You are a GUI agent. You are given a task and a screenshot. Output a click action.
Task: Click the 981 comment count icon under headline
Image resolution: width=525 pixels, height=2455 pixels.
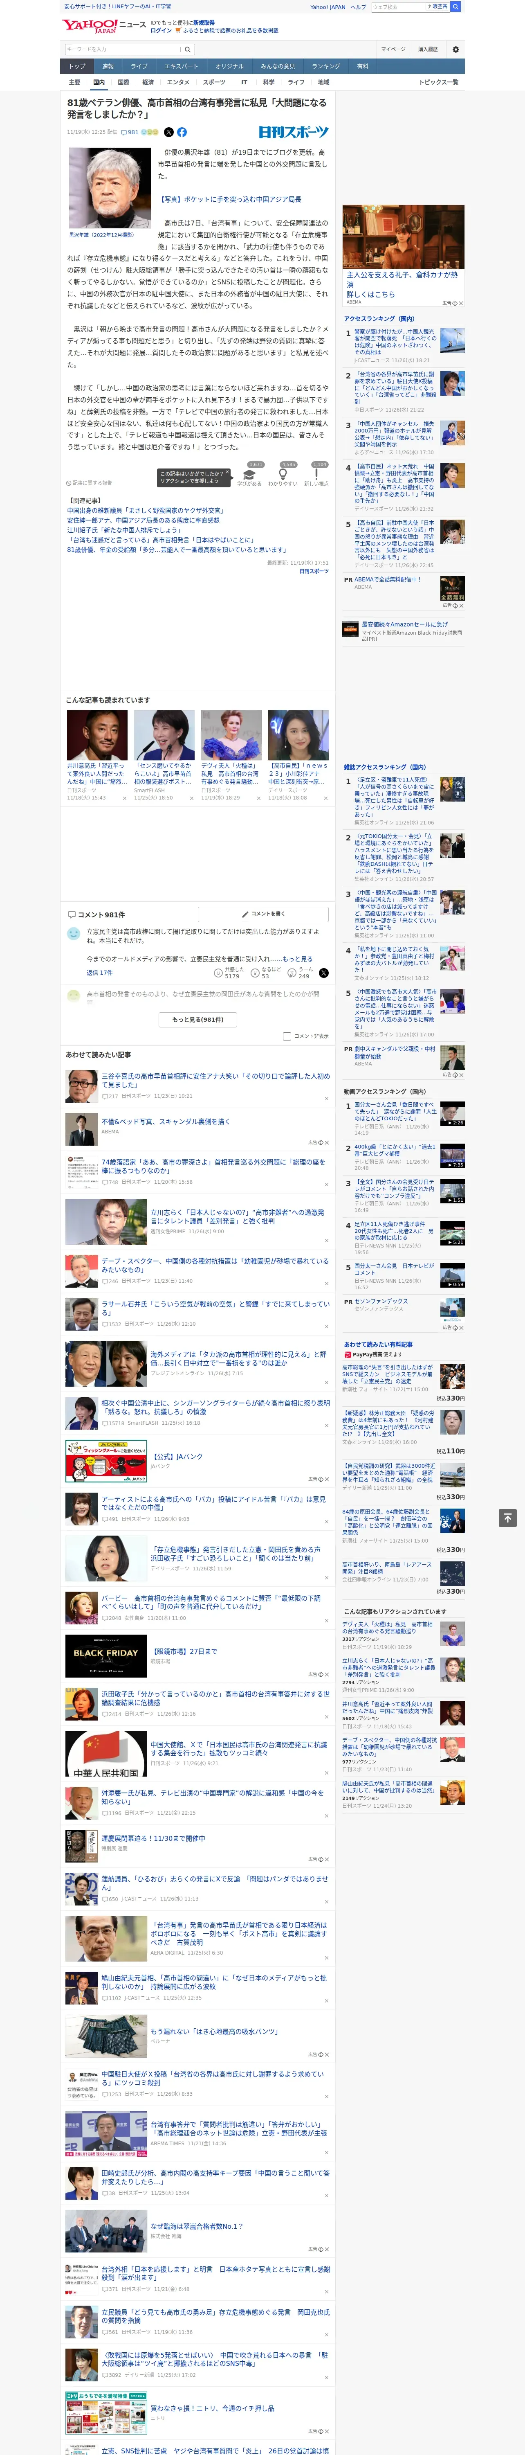click(x=130, y=133)
